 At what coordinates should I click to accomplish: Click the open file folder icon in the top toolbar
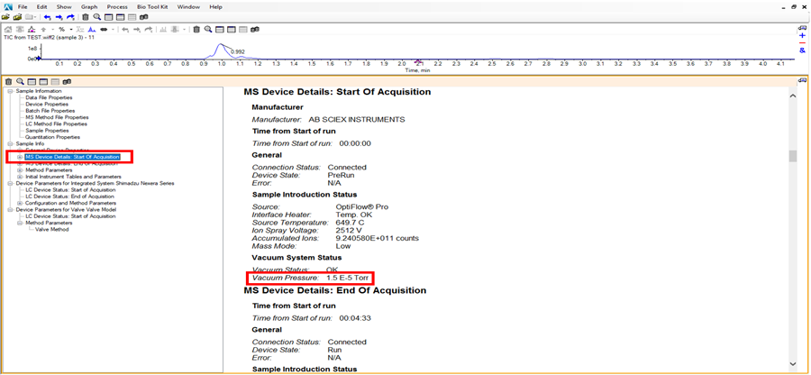pyautogui.click(x=17, y=17)
